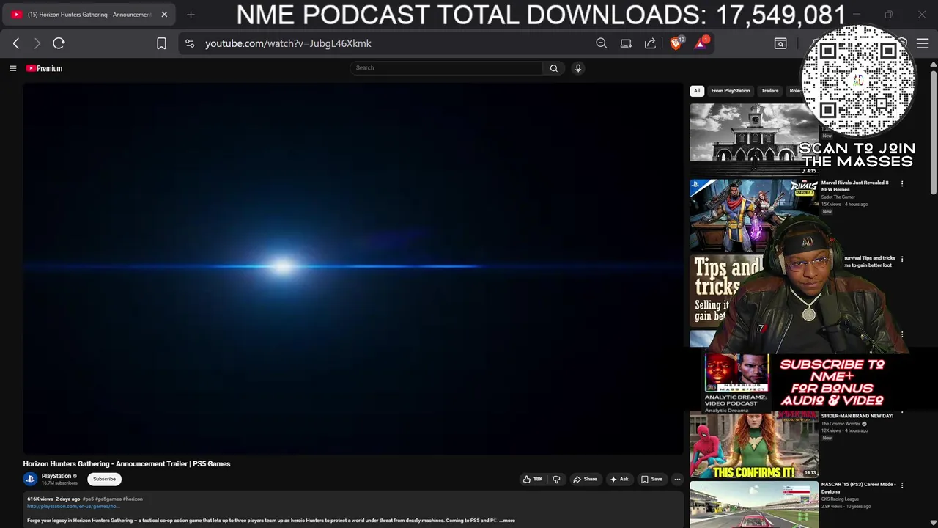Open options menu for Marvel Rivals video
The width and height of the screenshot is (938, 528).
click(x=902, y=183)
